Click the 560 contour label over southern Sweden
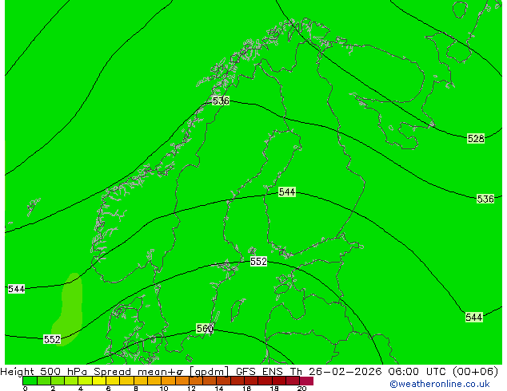Image resolution: width=507 pixels, height=391 pixels. coord(205,329)
